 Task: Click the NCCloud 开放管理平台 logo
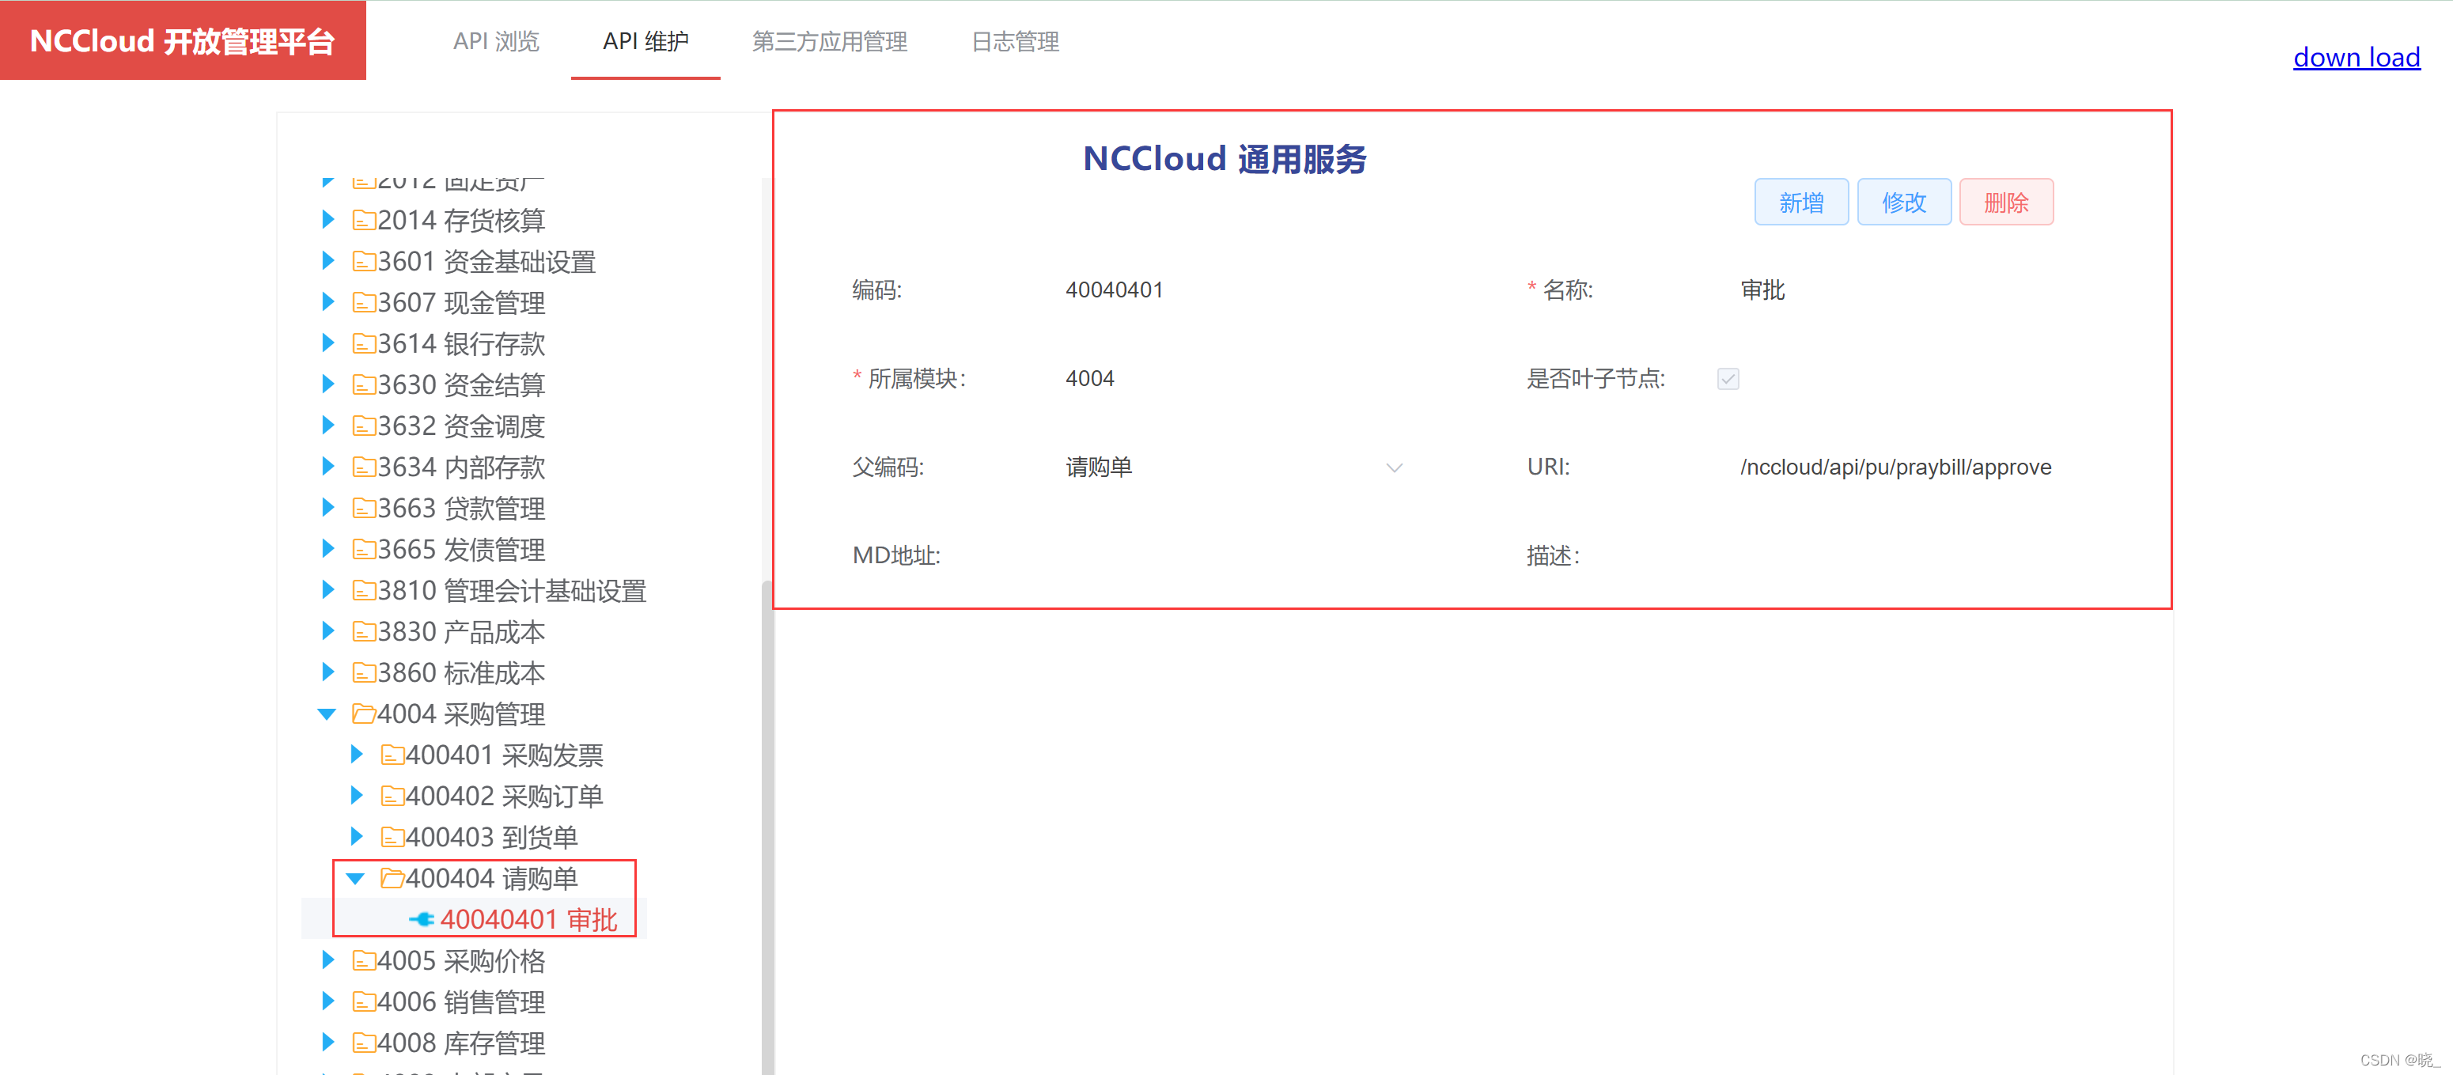(x=183, y=41)
